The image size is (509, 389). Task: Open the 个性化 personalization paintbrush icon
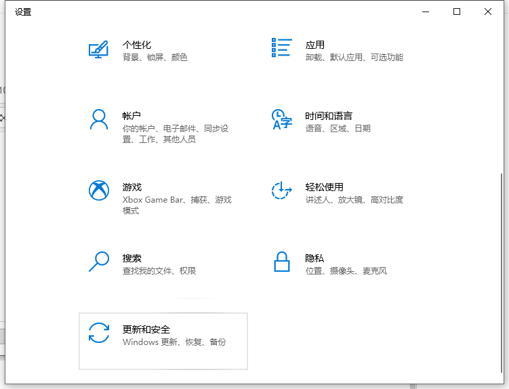click(x=98, y=49)
